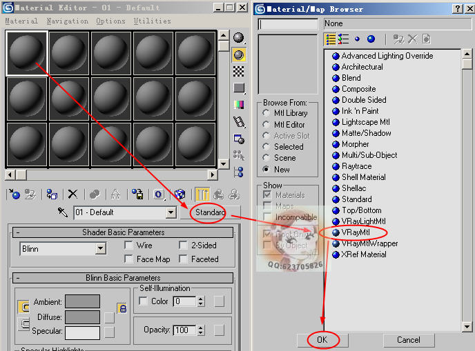Open the Blinn shader type dropdown

pos(100,249)
